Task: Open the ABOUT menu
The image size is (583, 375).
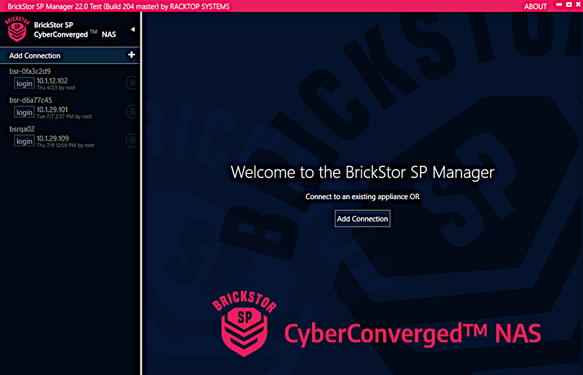Action: pos(535,6)
